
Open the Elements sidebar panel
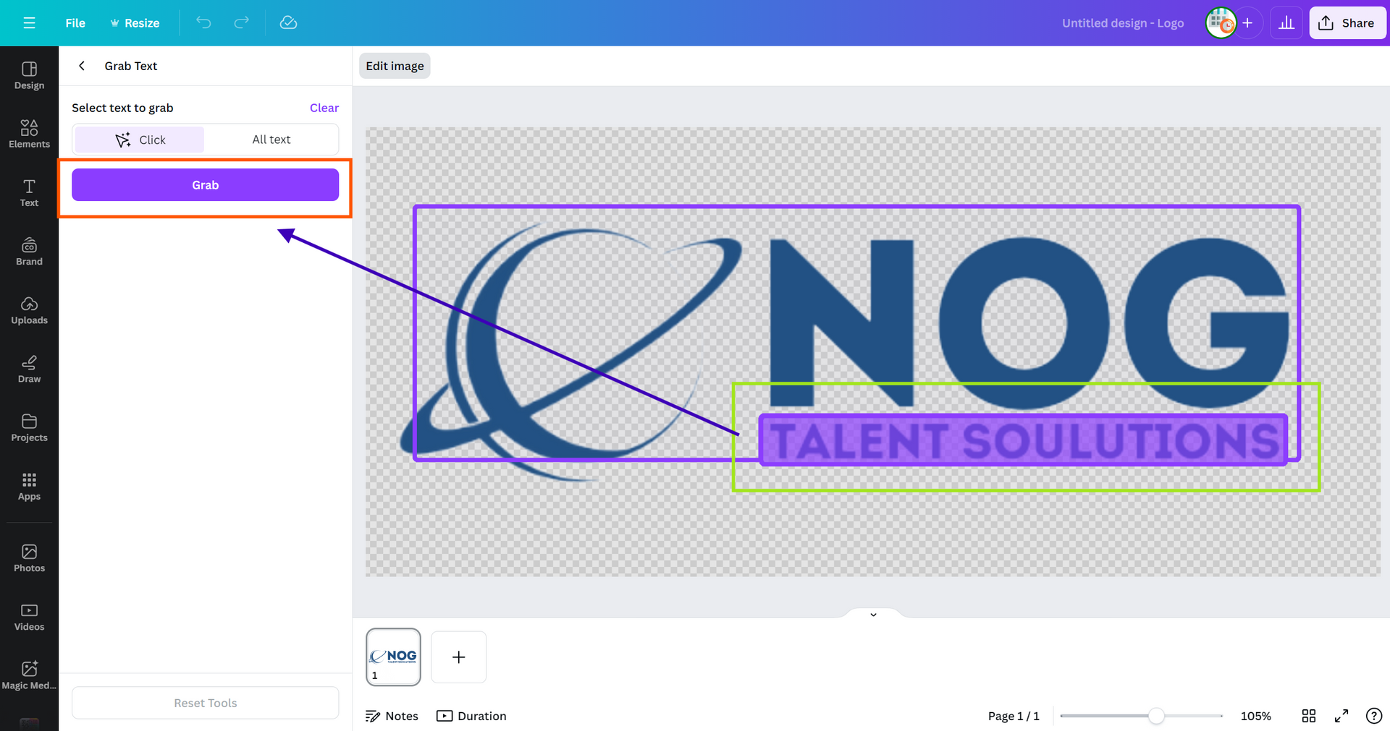tap(29, 134)
